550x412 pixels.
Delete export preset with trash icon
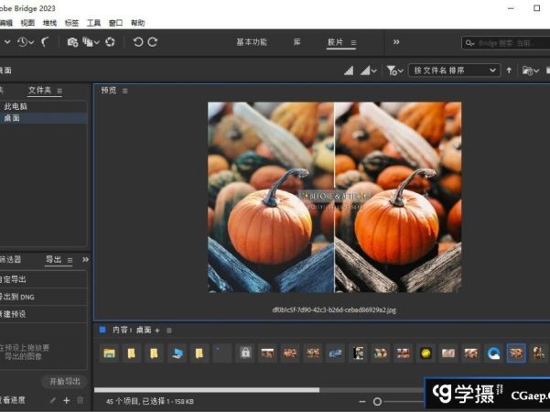(x=80, y=400)
